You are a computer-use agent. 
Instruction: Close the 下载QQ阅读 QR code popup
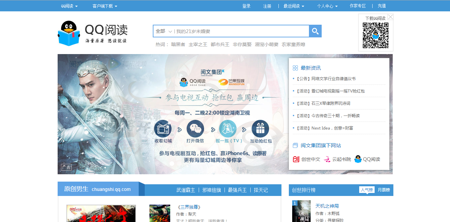pyautogui.click(x=390, y=17)
